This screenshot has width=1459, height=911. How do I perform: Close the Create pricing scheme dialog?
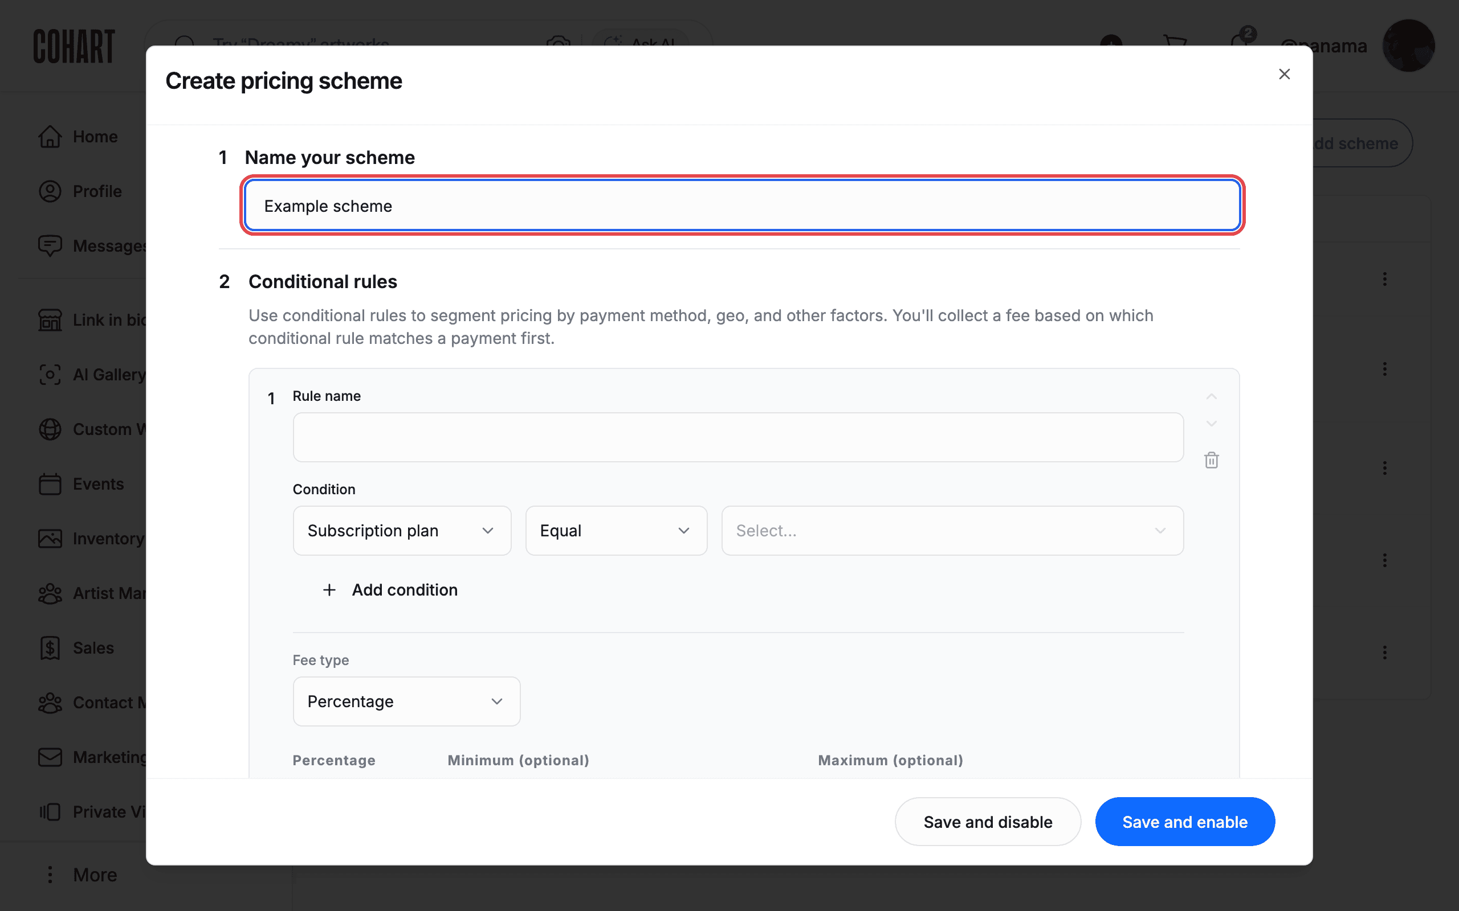pos(1284,74)
